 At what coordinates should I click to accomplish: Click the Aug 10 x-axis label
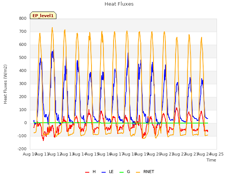(x=30, y=154)
